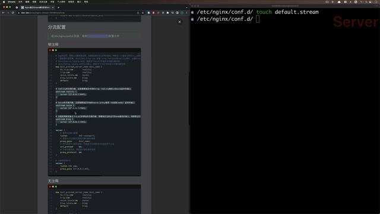Go back in Chrome
380x214 pixels.
pos(4,12)
